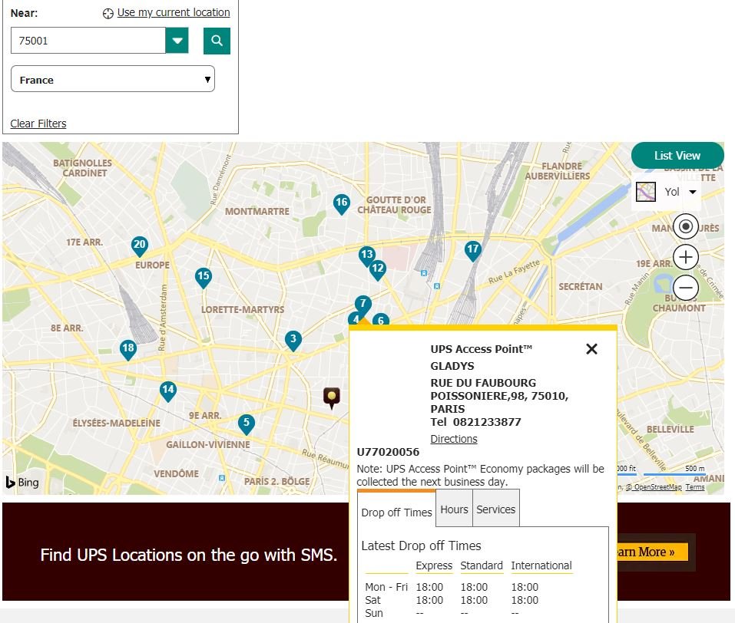Click the SECRÉTAN map label
The height and width of the screenshot is (623, 735).
tap(581, 286)
